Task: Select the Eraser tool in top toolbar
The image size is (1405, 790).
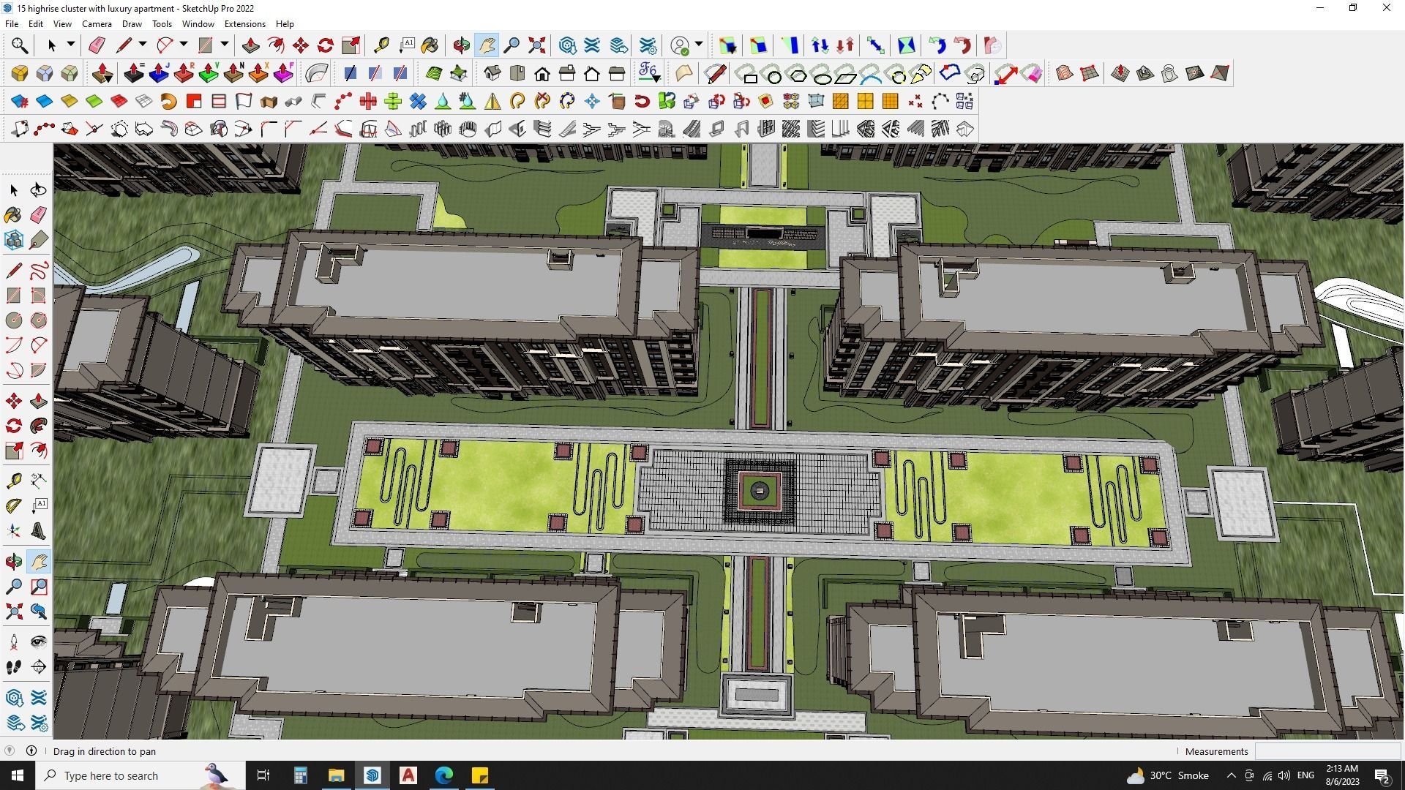Action: (x=97, y=45)
